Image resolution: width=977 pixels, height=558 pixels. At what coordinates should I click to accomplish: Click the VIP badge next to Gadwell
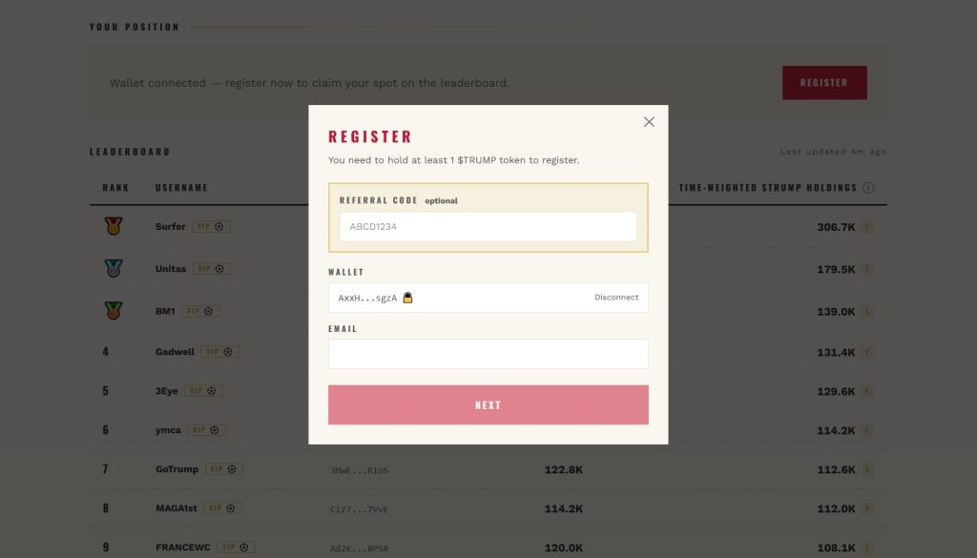220,352
